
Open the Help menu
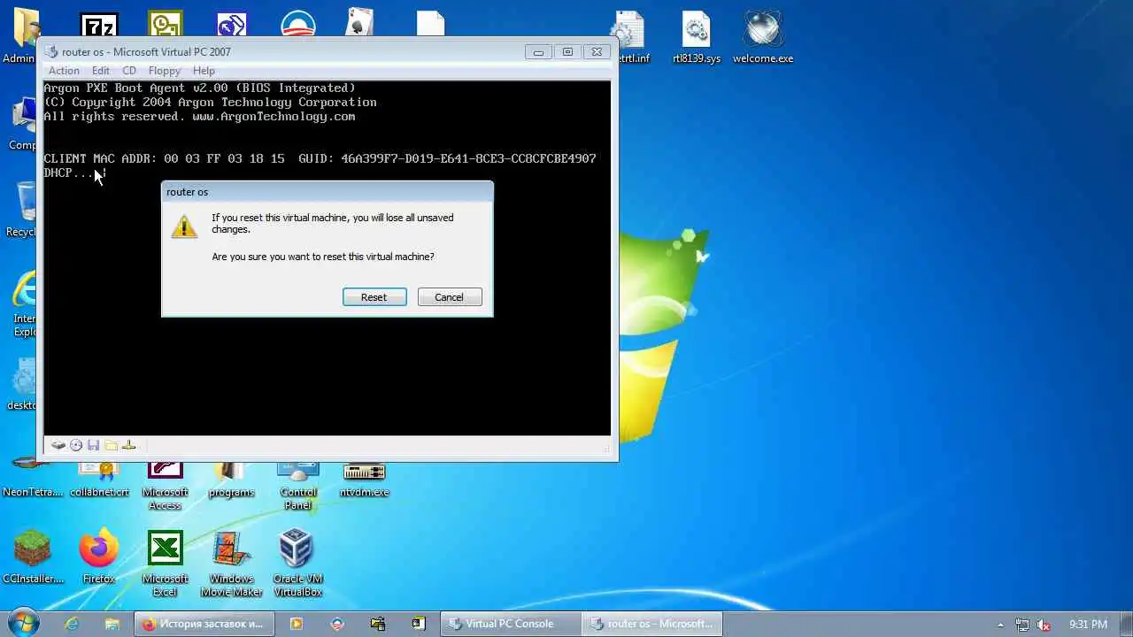click(204, 71)
